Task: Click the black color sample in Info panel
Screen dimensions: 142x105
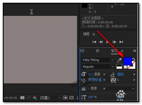Action: point(85,6)
